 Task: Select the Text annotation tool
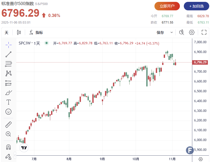tap(8, 102)
